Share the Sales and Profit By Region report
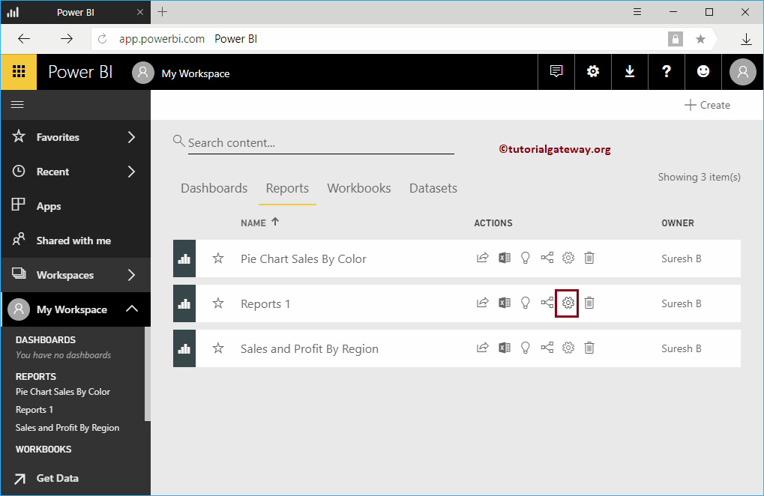The width and height of the screenshot is (764, 496). tap(482, 347)
